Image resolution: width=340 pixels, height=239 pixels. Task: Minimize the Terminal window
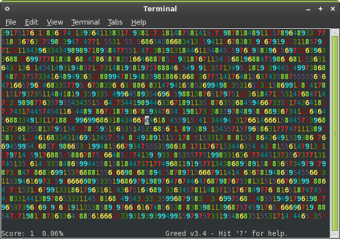308,9
